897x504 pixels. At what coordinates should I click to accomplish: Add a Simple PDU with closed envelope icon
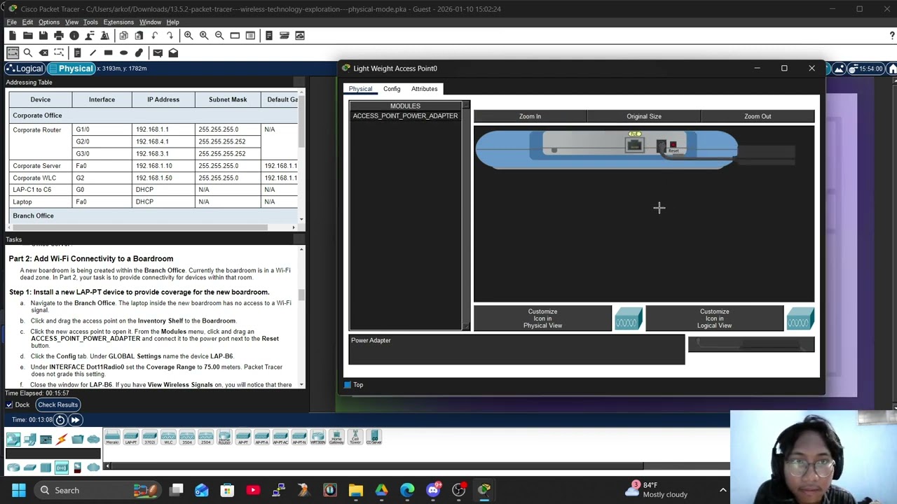[x=158, y=52]
